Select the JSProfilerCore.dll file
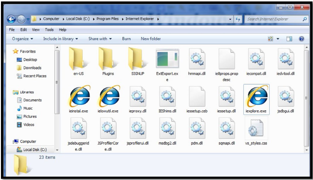313x180 pixels. coord(108,134)
